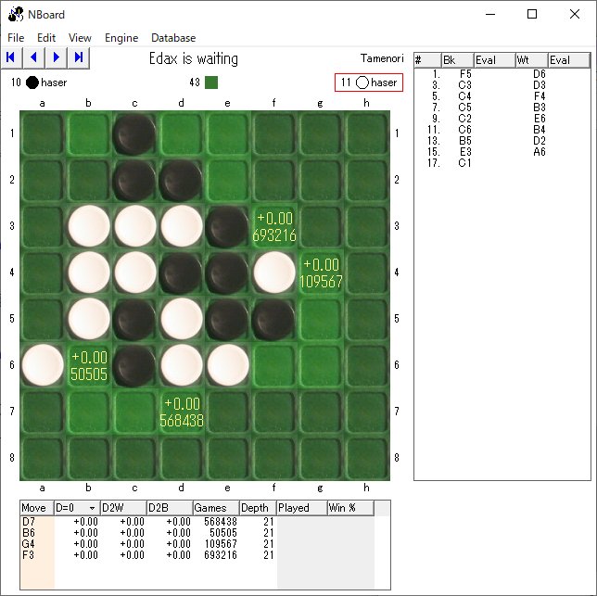Select black move F5 in the move list
Image resolution: width=597 pixels, height=596 pixels.
click(x=465, y=74)
